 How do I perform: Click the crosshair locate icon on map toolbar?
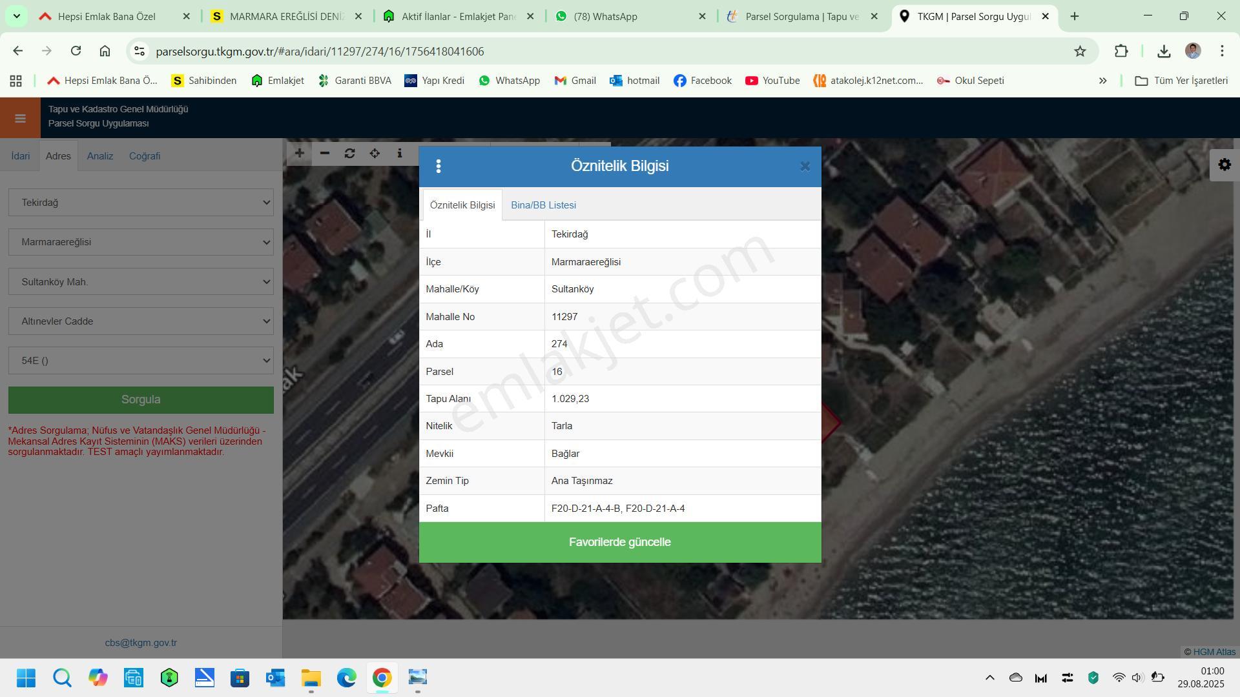[x=375, y=154]
